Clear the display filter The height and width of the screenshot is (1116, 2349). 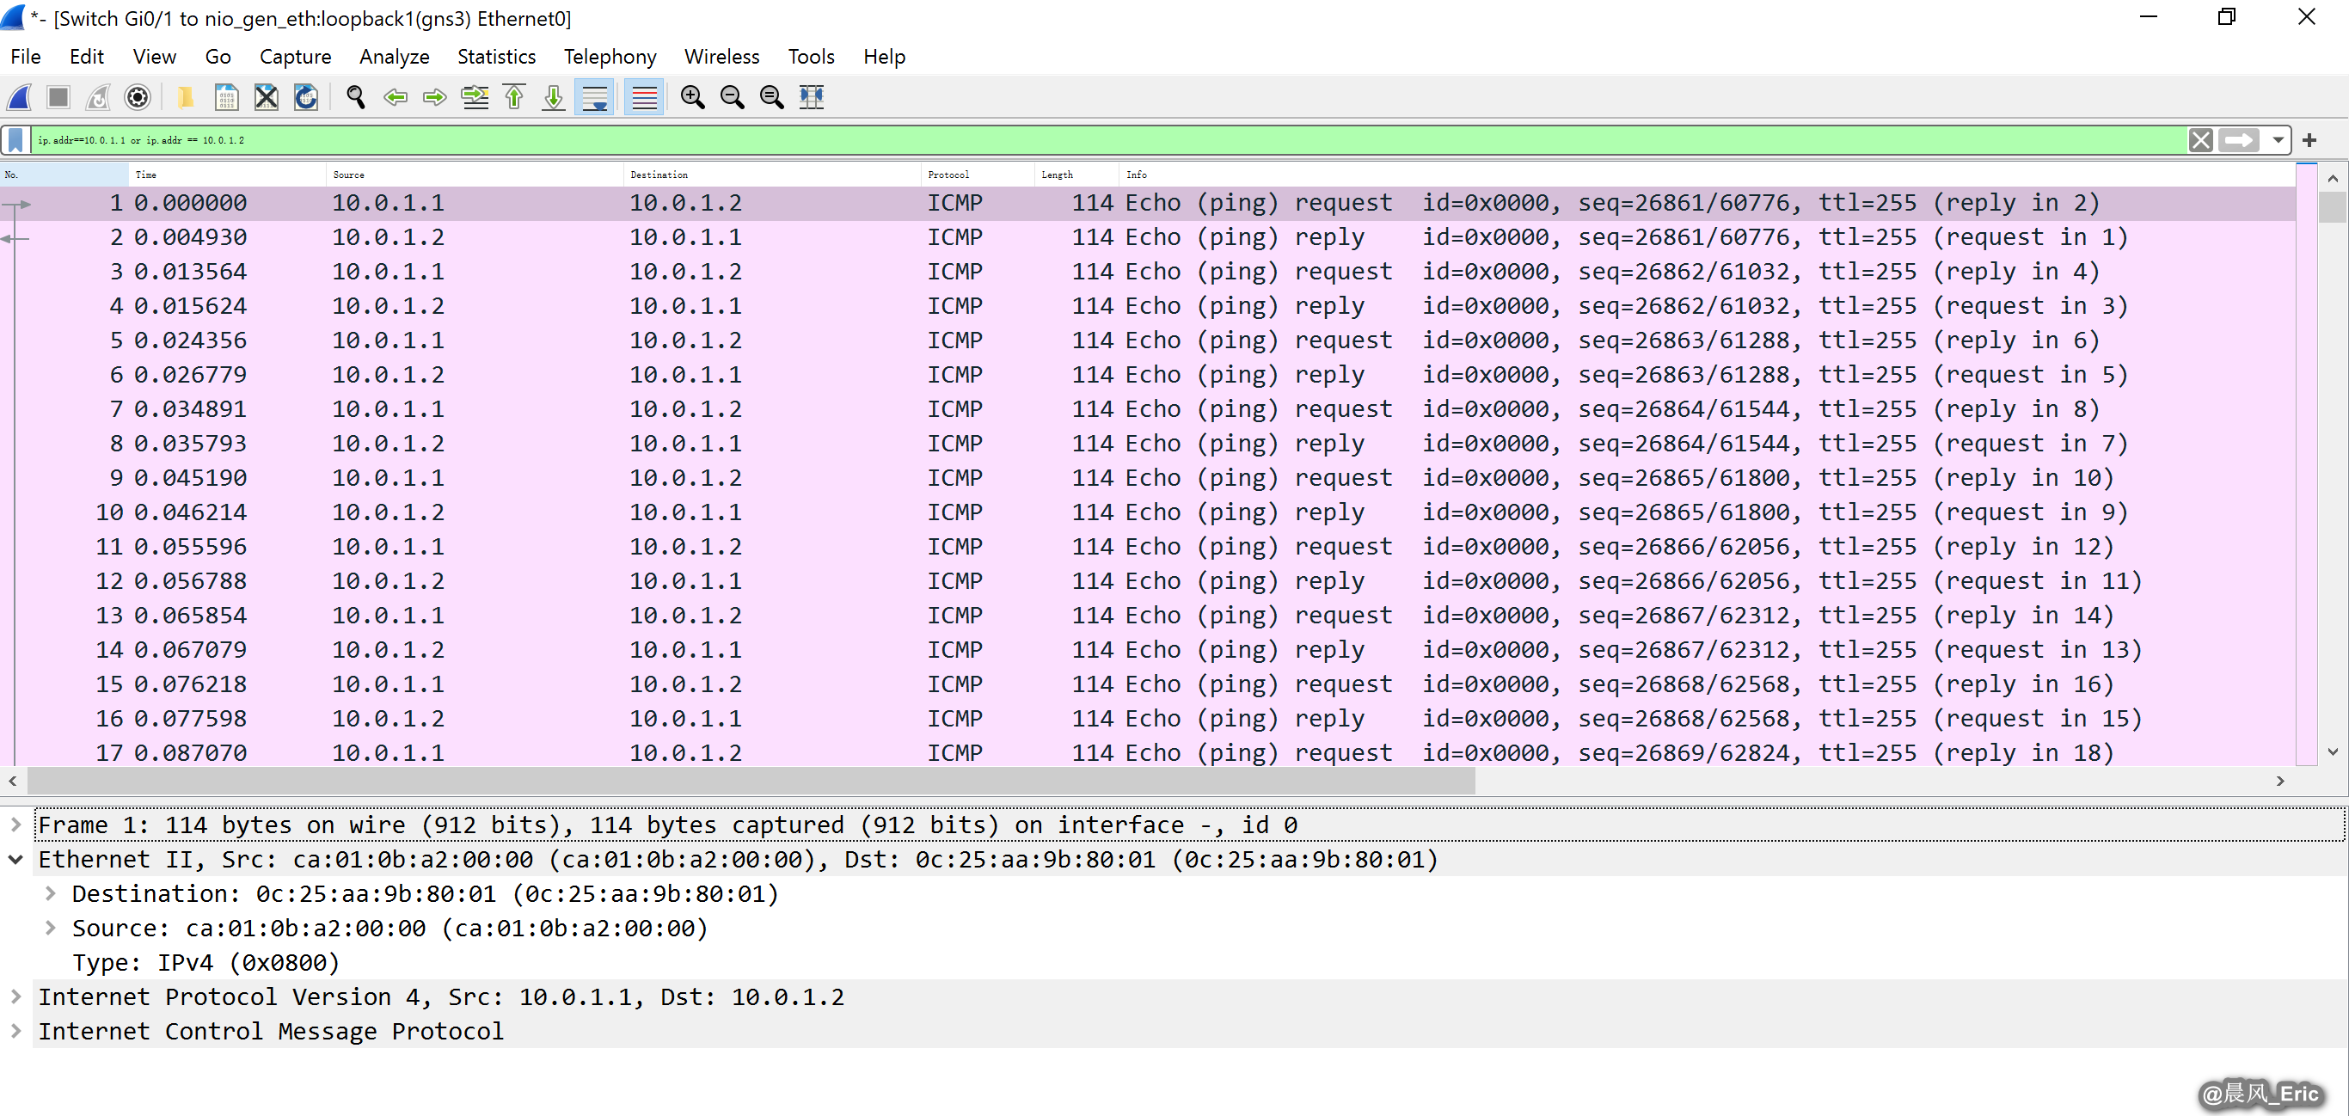point(2200,140)
